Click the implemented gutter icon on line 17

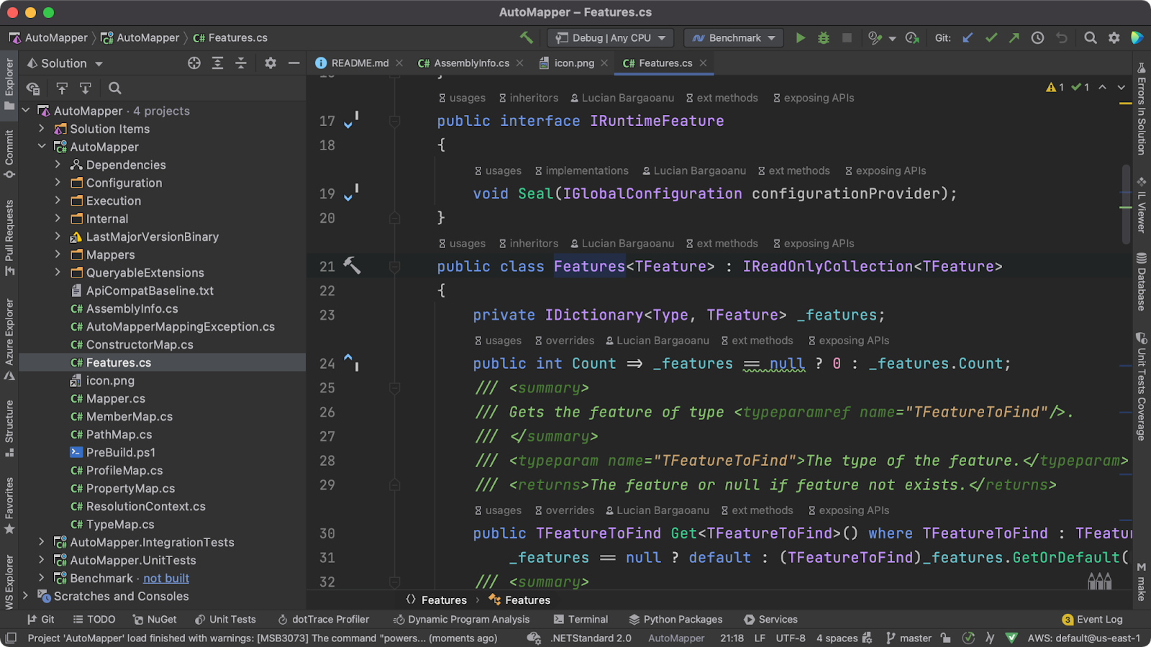[351, 121]
